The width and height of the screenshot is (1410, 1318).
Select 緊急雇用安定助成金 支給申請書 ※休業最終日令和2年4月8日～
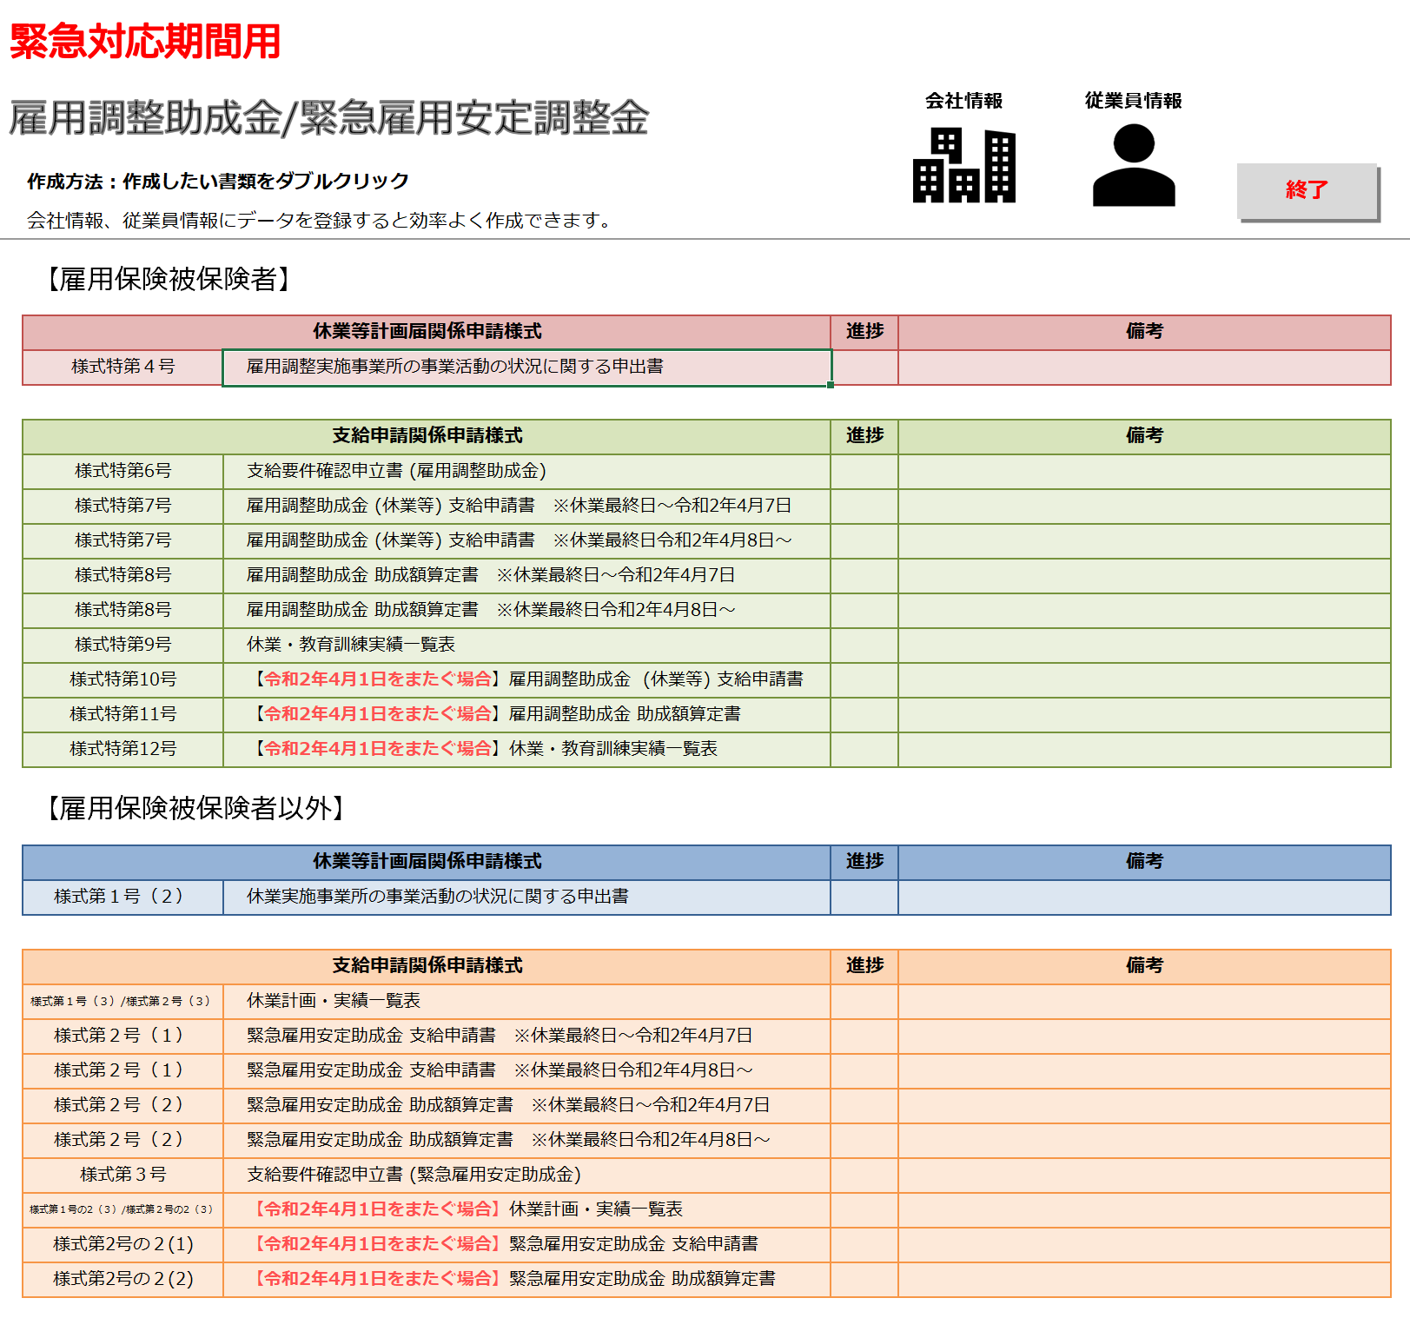526,1071
